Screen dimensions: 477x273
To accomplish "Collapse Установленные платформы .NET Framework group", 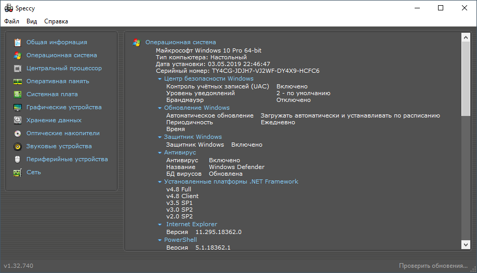I will pos(160,182).
